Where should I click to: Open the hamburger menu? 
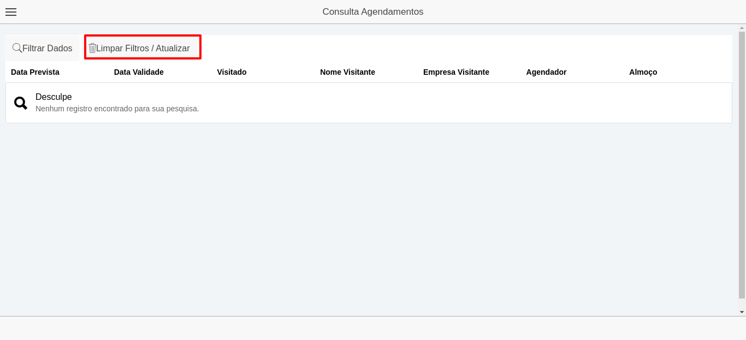[x=11, y=12]
